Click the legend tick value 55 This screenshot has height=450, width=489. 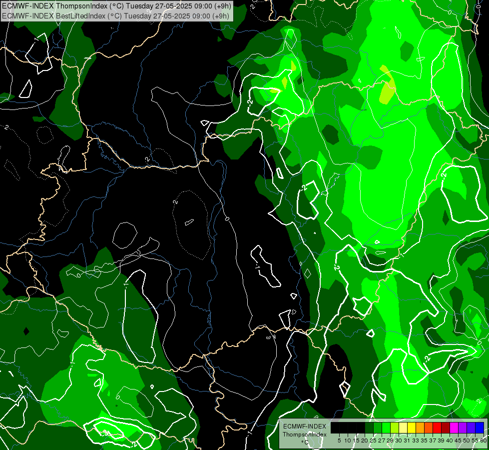click(x=475, y=440)
